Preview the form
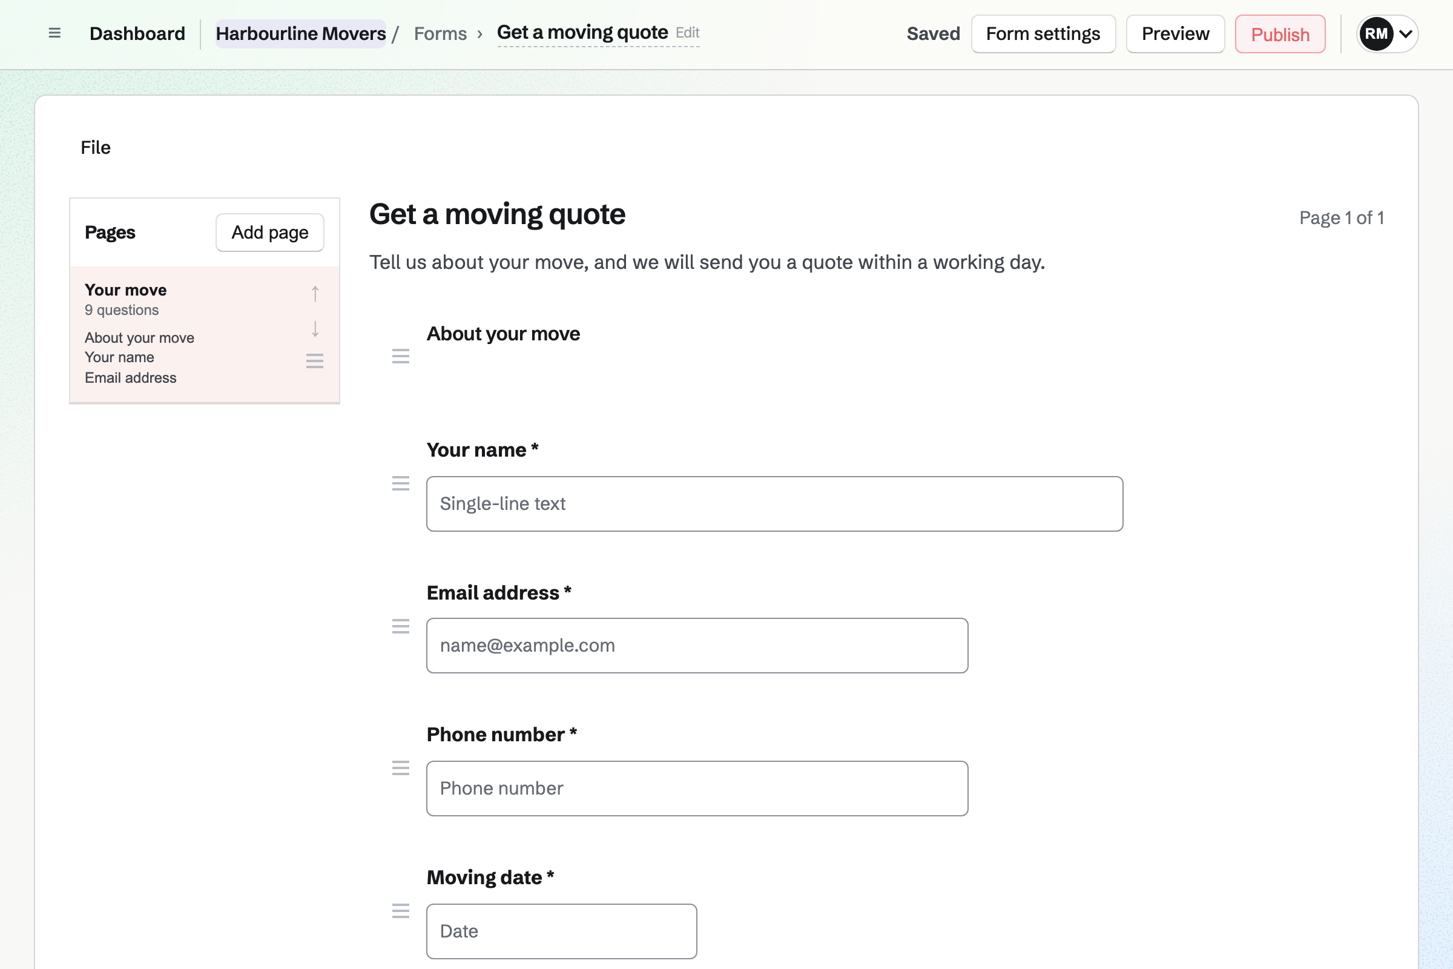Image resolution: width=1453 pixels, height=969 pixels. pyautogui.click(x=1175, y=34)
